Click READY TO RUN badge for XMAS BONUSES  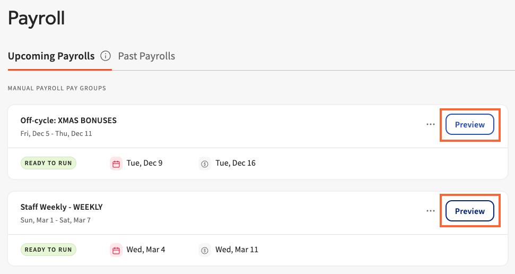pos(48,163)
